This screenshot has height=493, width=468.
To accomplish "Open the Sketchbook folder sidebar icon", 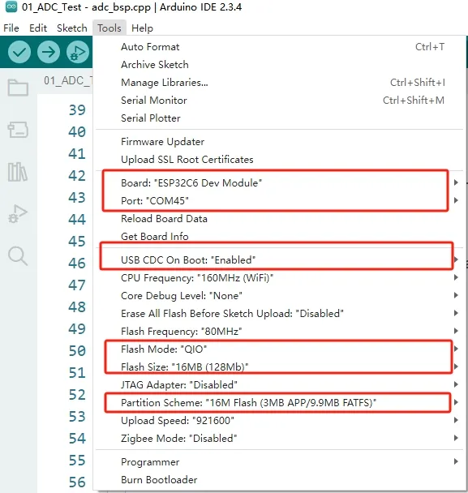I will (18, 87).
